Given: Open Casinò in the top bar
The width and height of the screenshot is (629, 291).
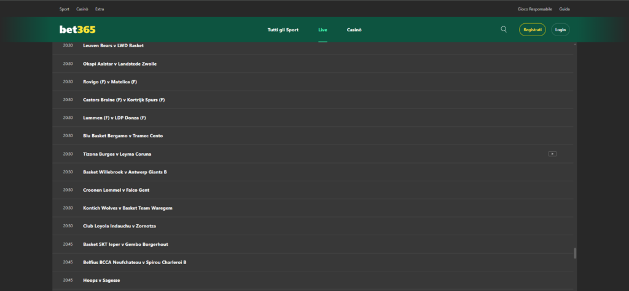Looking at the screenshot, I should [82, 9].
